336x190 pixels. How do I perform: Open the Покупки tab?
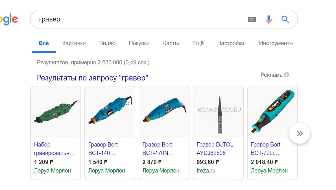coord(139,43)
